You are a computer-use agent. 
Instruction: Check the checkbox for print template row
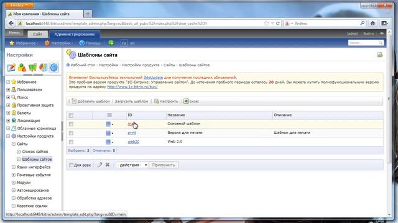[71, 133]
